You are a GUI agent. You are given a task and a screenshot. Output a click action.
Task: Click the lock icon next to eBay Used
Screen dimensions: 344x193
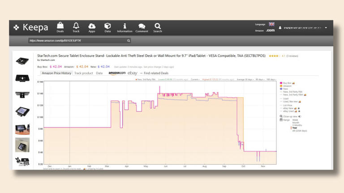coord(299,111)
